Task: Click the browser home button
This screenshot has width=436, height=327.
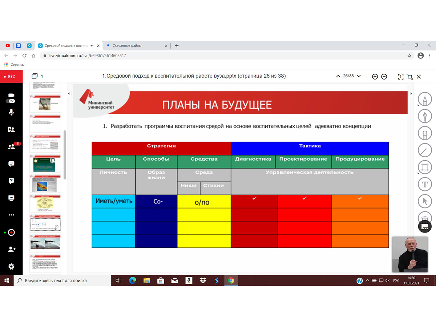Action: pos(33,56)
